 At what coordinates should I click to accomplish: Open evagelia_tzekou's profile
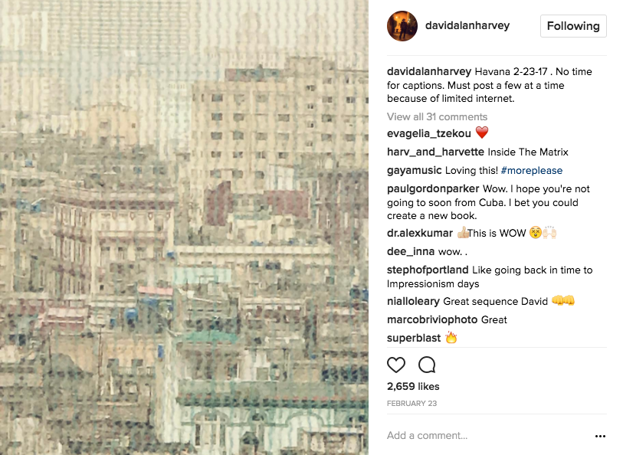(x=428, y=133)
